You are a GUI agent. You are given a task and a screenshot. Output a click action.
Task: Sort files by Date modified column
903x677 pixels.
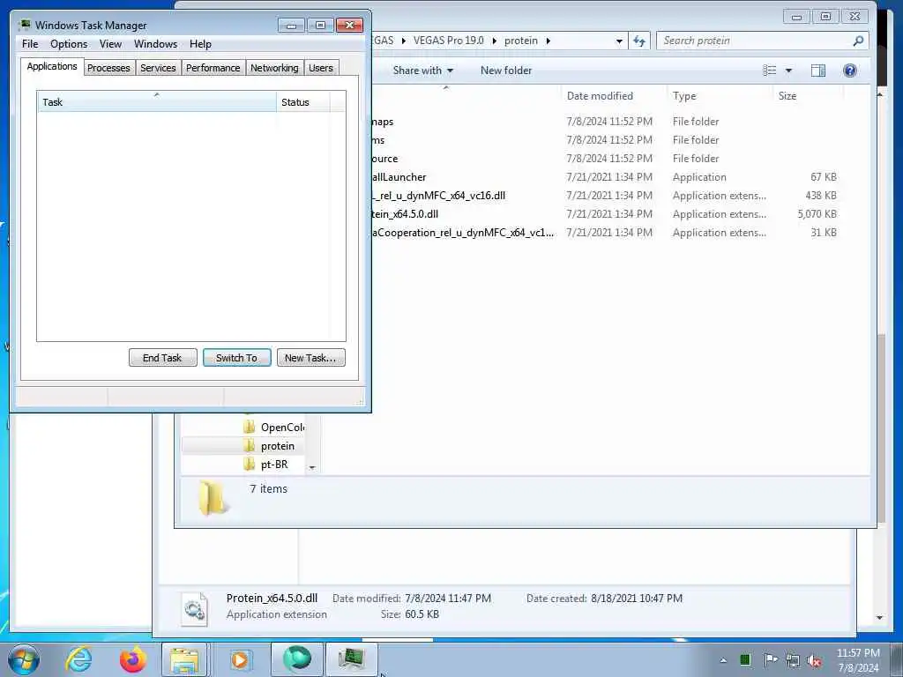pos(614,96)
